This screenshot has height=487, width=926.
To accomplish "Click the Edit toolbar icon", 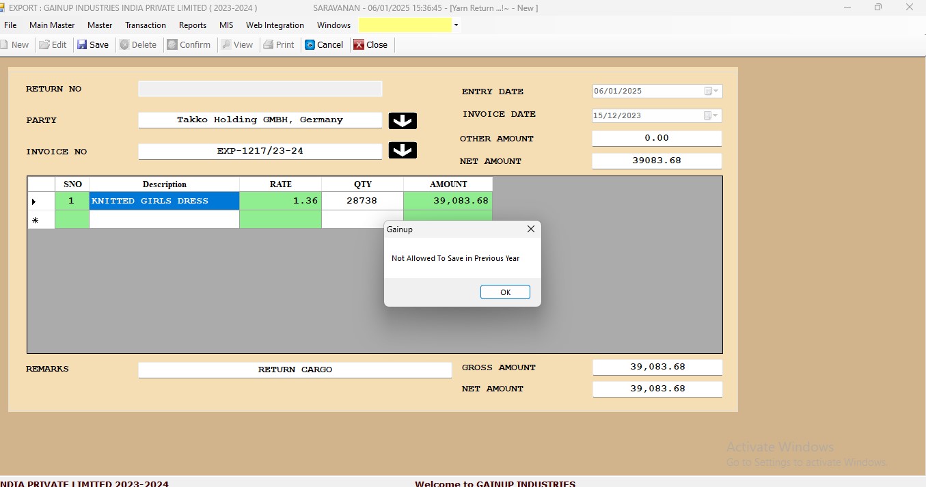I will (x=44, y=45).
